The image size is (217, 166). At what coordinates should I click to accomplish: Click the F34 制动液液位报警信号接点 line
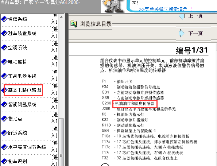pos(131,87)
